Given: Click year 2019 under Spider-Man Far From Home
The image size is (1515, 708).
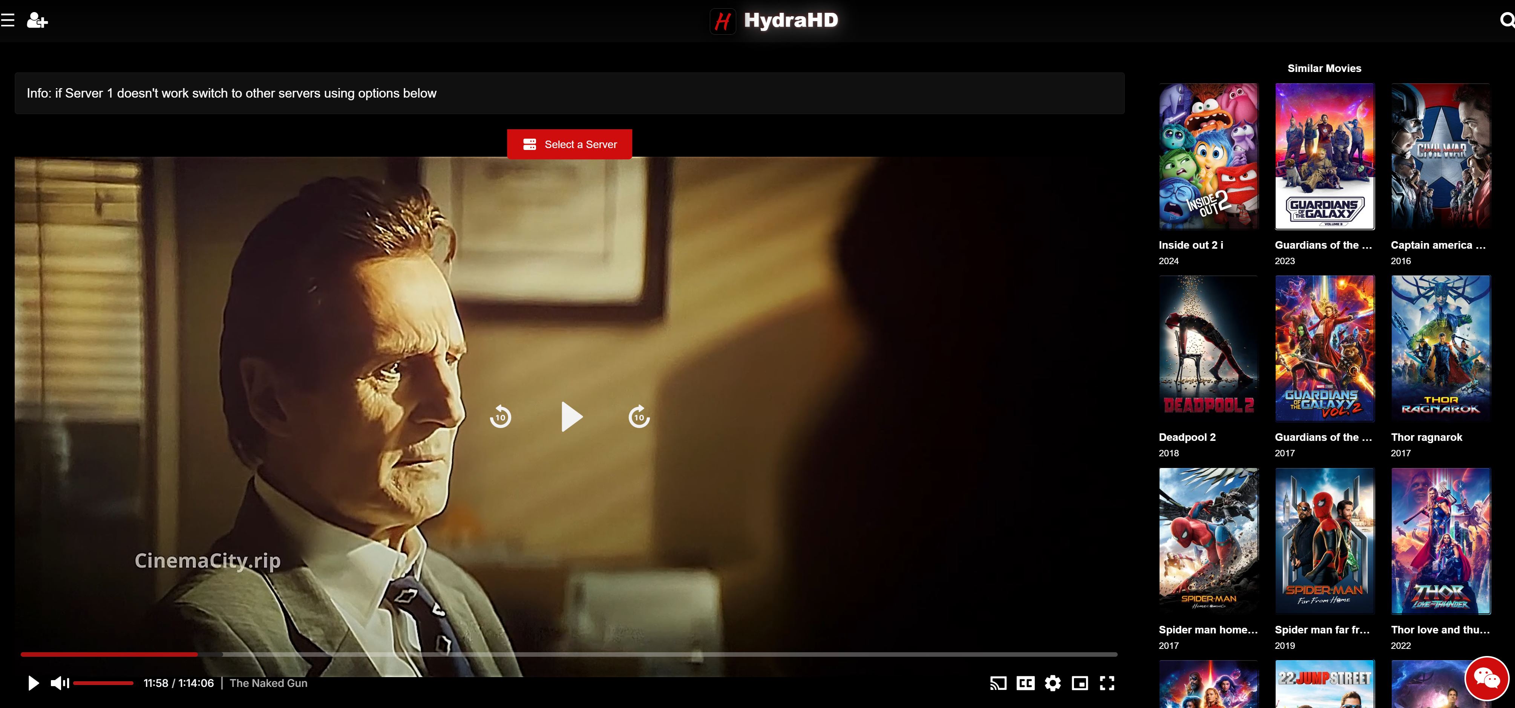Looking at the screenshot, I should pyautogui.click(x=1284, y=645).
